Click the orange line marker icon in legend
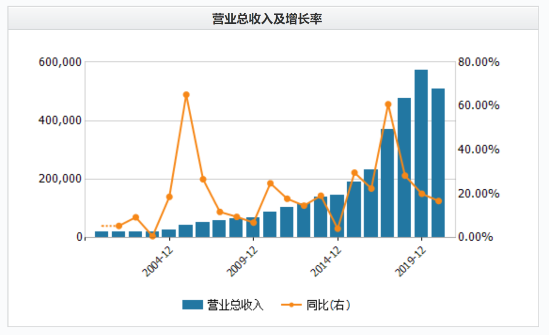 pyautogui.click(x=290, y=305)
